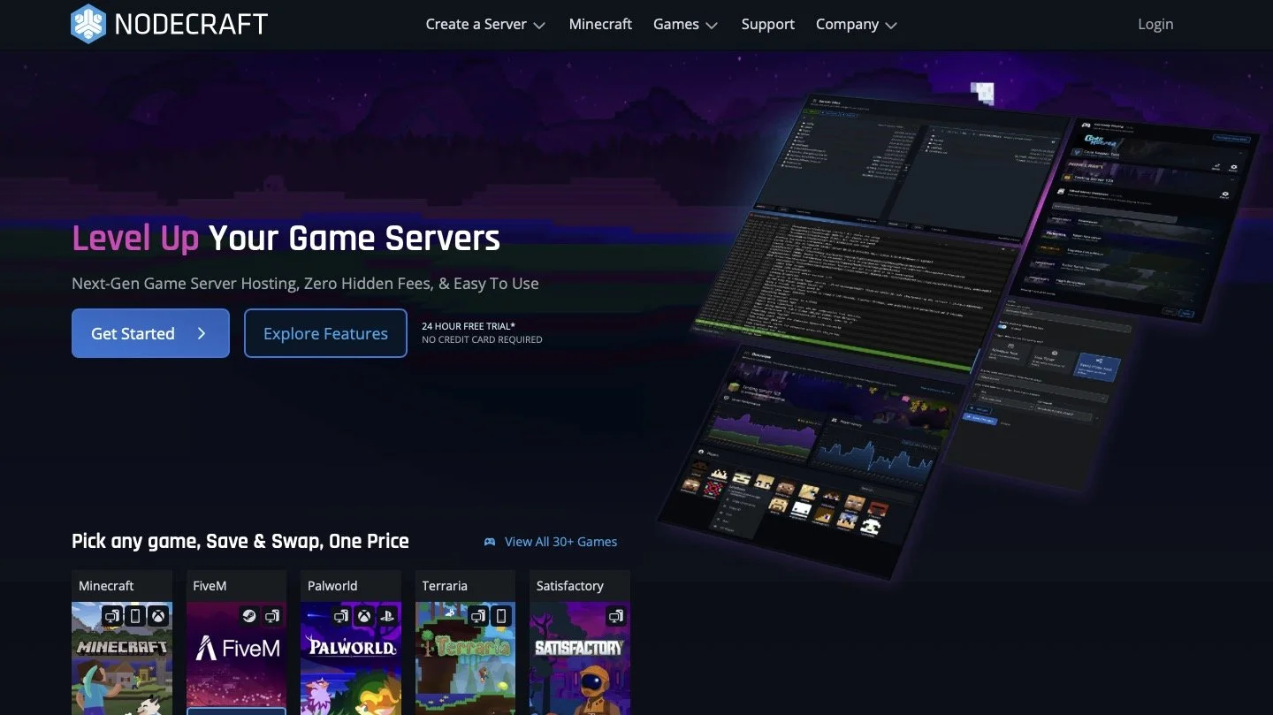Go to the Support menu item
Screen dimensions: 1273x715
(x=767, y=25)
